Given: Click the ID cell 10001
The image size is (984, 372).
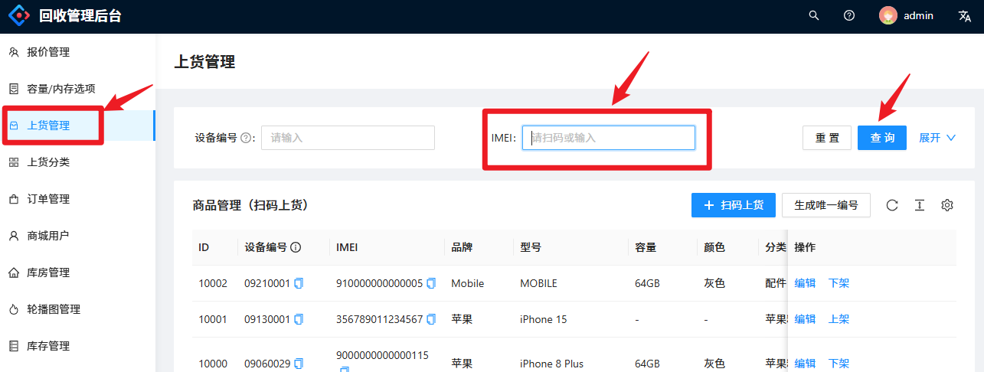Looking at the screenshot, I should pyautogui.click(x=213, y=319).
